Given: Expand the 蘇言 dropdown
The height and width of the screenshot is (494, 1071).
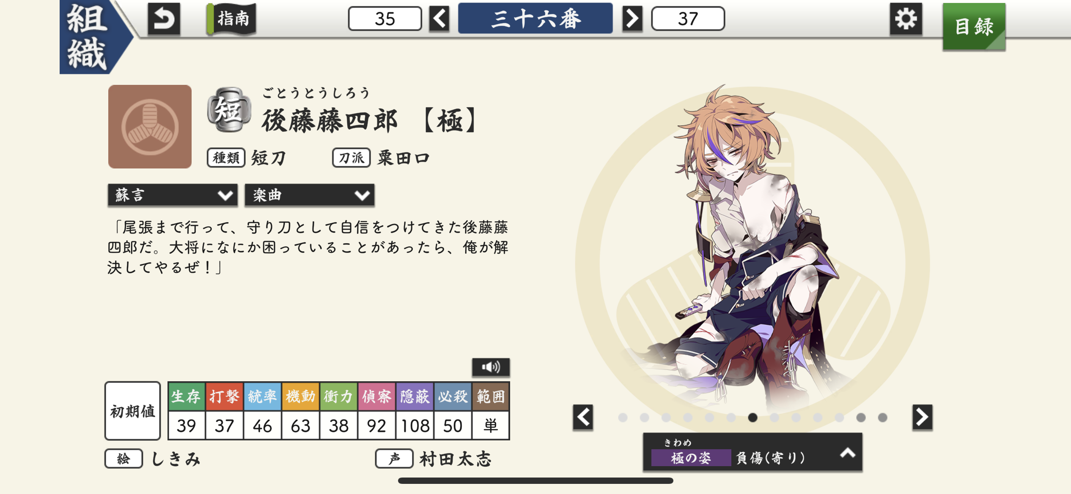Looking at the screenshot, I should point(173,195).
